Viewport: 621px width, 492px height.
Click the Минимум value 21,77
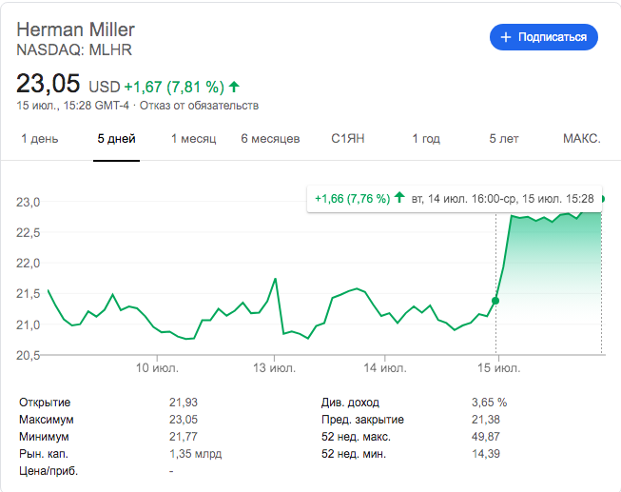(184, 437)
